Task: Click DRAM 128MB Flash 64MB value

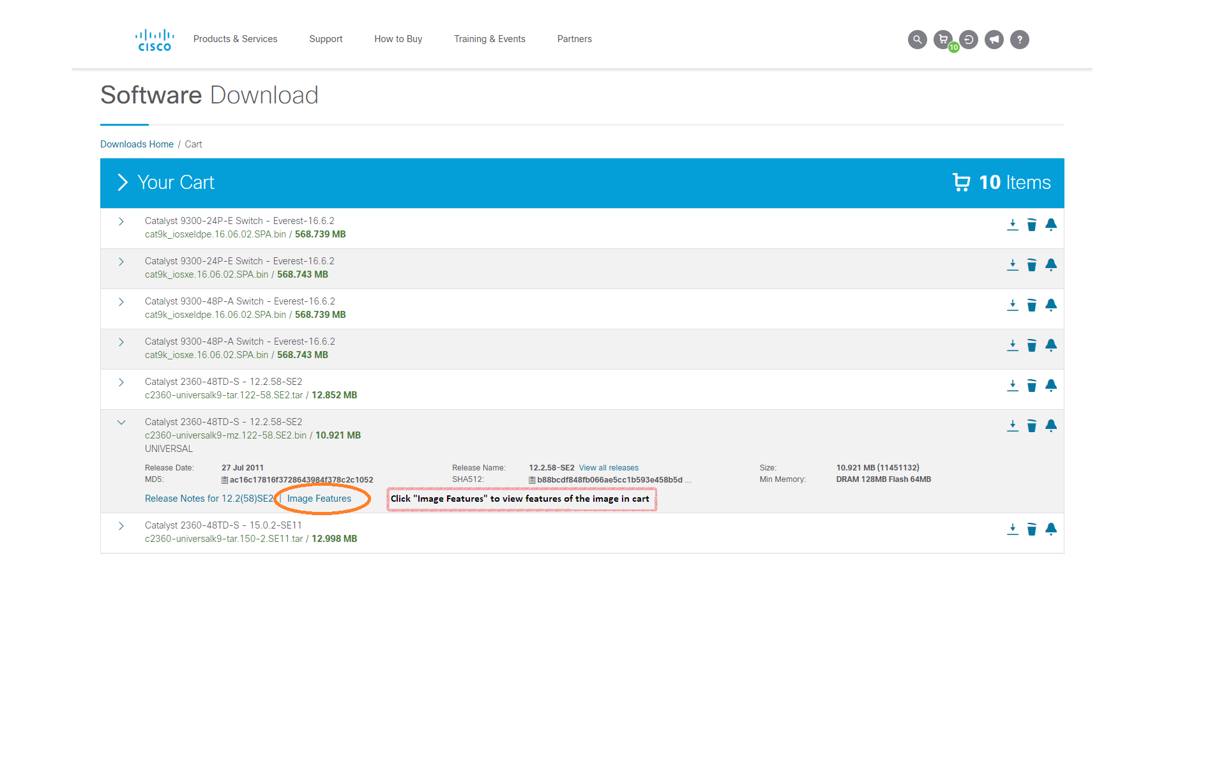Action: click(x=884, y=479)
